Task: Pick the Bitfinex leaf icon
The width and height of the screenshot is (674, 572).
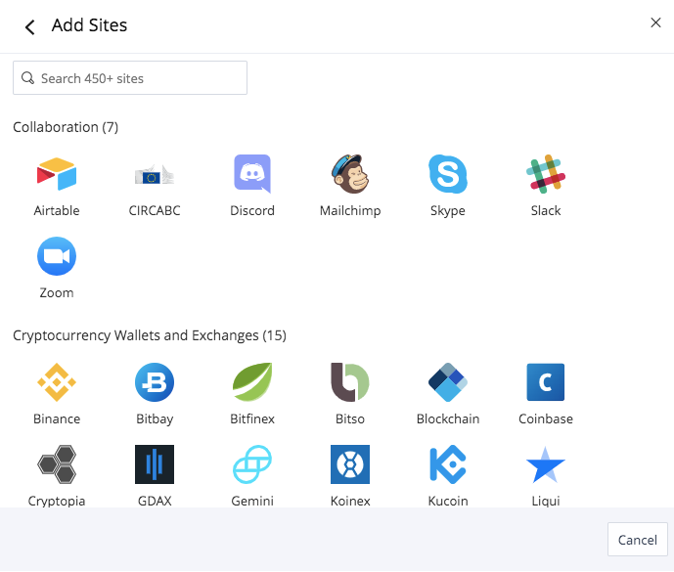Action: pyautogui.click(x=252, y=382)
